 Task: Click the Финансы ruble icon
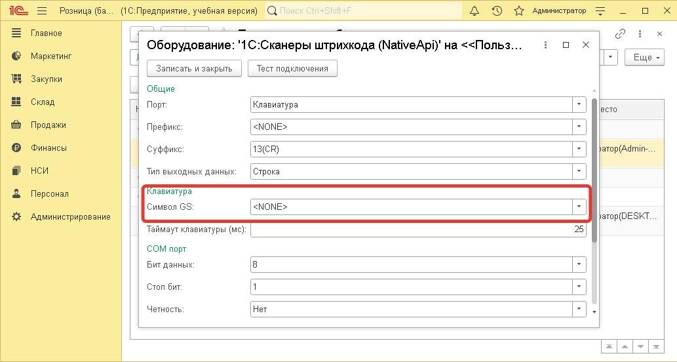[16, 148]
